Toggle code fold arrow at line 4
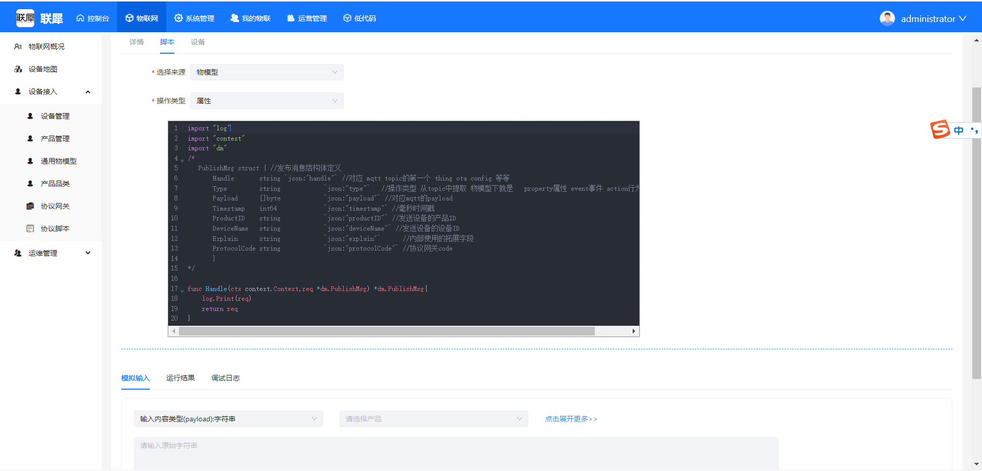The height and width of the screenshot is (471, 982). point(182,160)
